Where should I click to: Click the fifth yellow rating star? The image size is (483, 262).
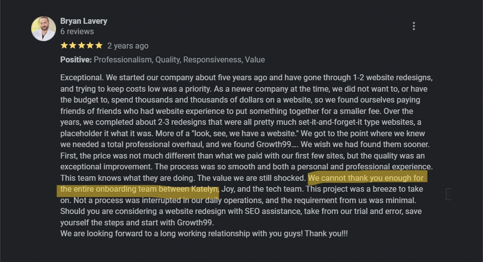tap(99, 46)
